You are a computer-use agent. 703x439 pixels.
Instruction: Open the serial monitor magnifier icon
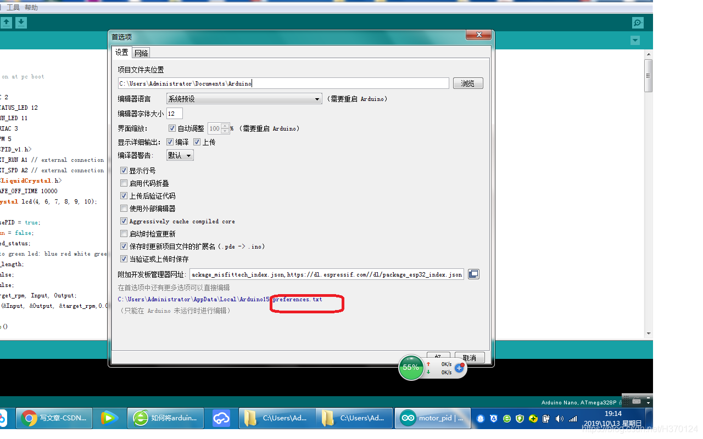pos(637,22)
